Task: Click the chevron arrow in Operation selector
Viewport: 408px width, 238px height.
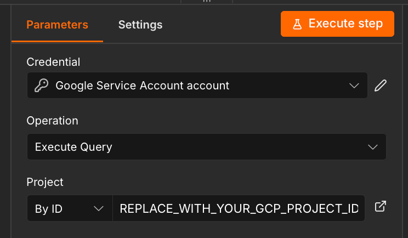Action: click(x=372, y=147)
